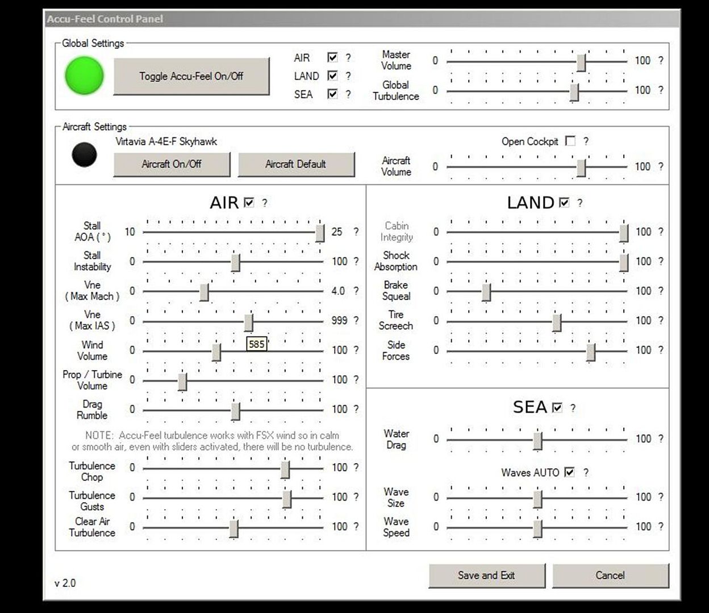
Task: Open help for Turbulence Chop setting
Action: (356, 467)
